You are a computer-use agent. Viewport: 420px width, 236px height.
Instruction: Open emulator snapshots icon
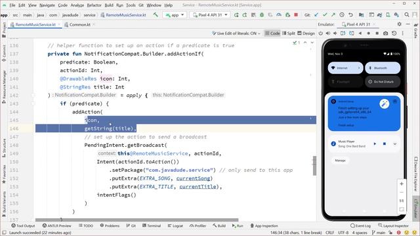click(x=394, y=33)
